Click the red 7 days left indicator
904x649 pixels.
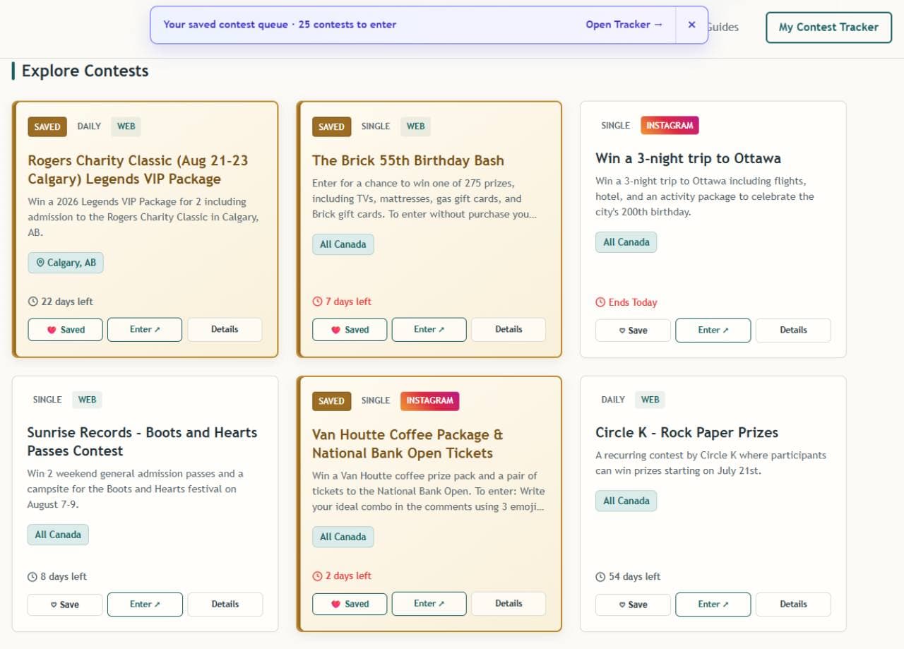click(x=342, y=302)
